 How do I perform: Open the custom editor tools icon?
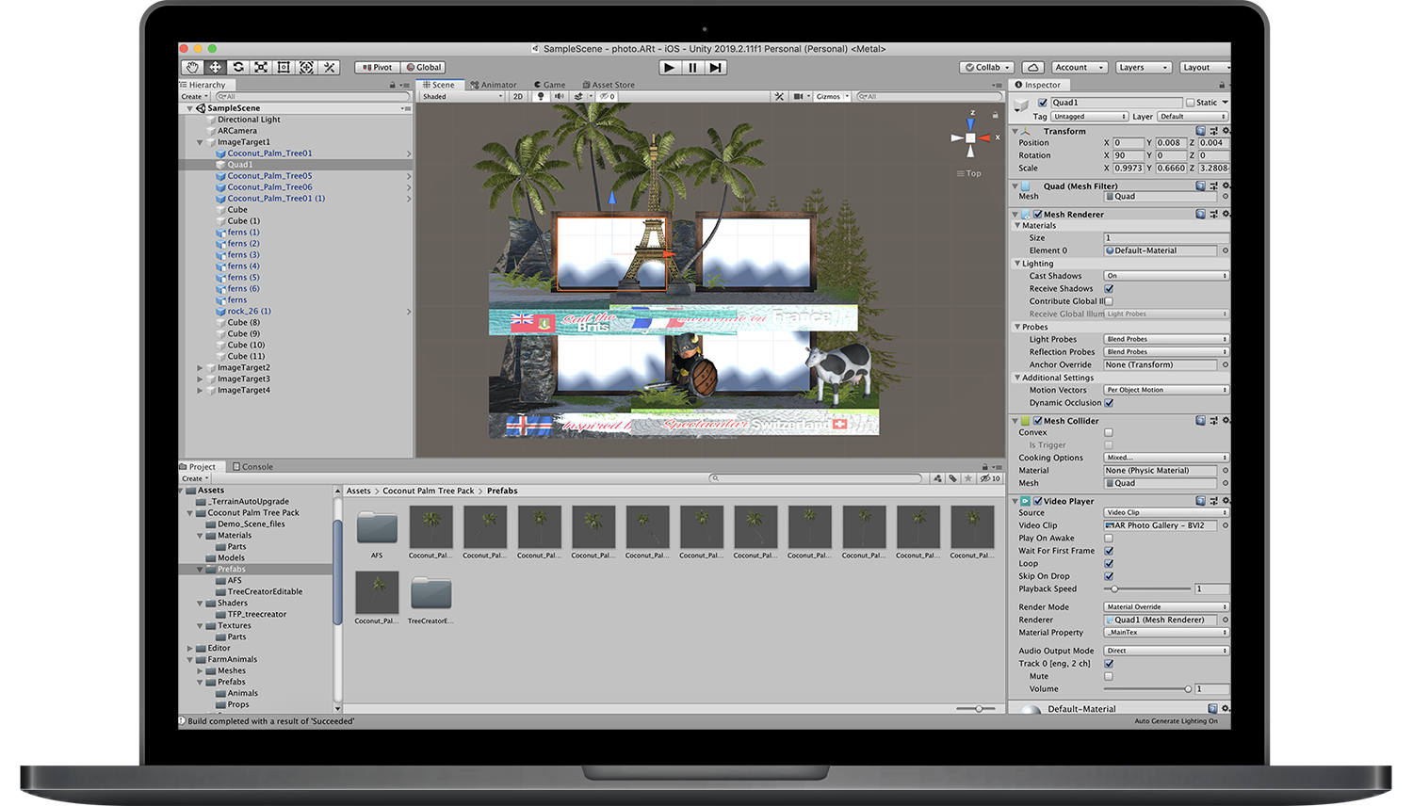tap(329, 68)
